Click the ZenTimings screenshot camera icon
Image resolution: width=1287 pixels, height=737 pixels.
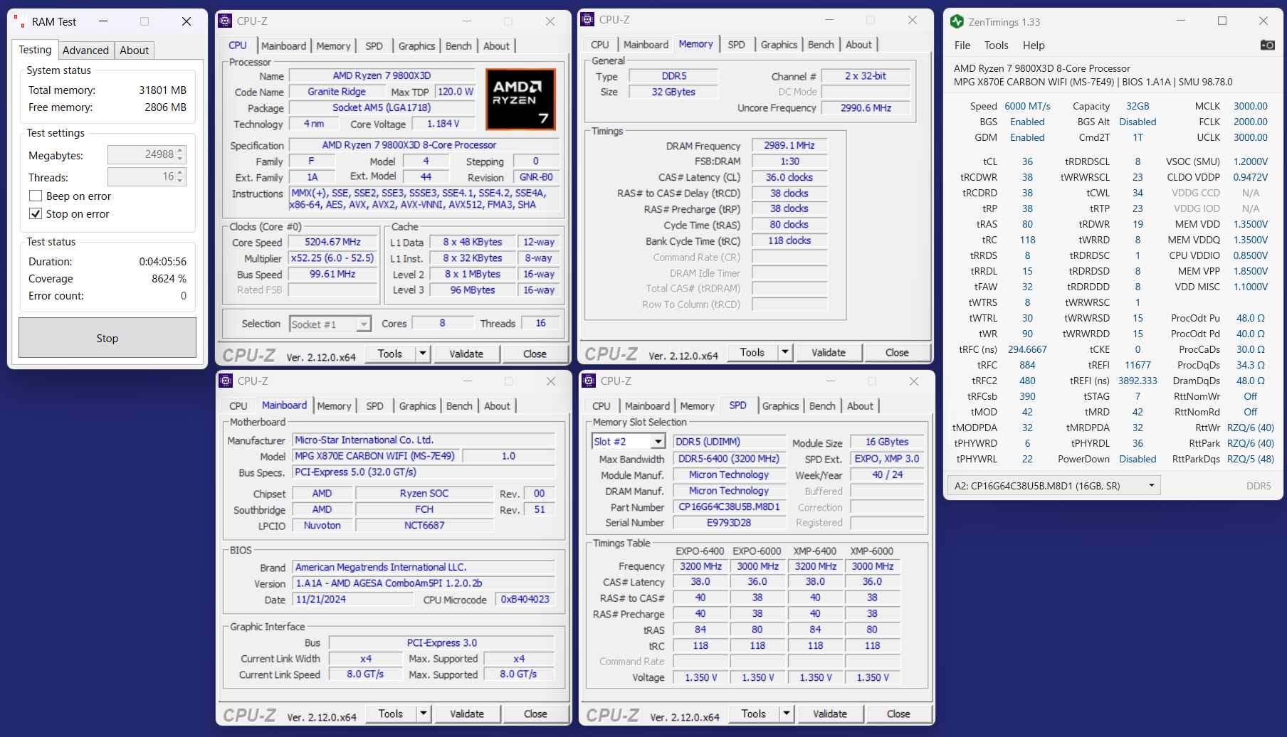(x=1267, y=45)
